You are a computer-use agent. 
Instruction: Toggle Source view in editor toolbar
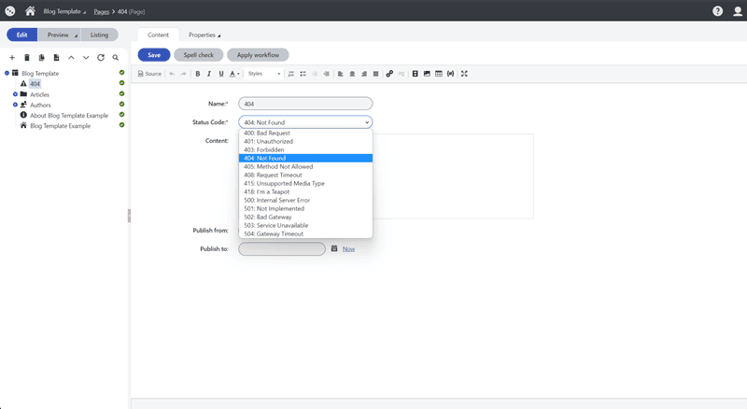click(x=149, y=74)
